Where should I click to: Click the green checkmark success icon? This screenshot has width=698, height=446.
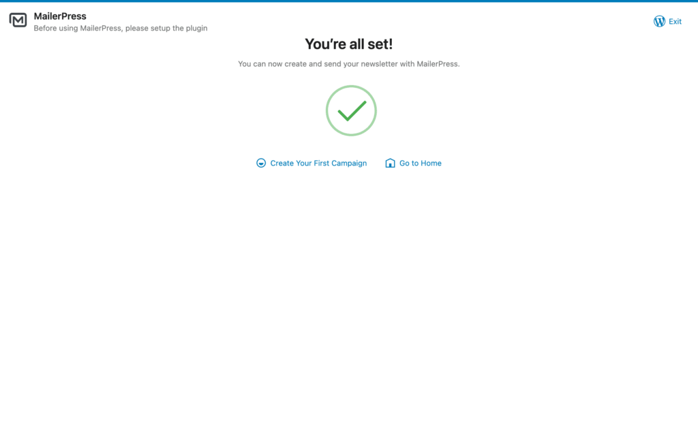pos(350,110)
